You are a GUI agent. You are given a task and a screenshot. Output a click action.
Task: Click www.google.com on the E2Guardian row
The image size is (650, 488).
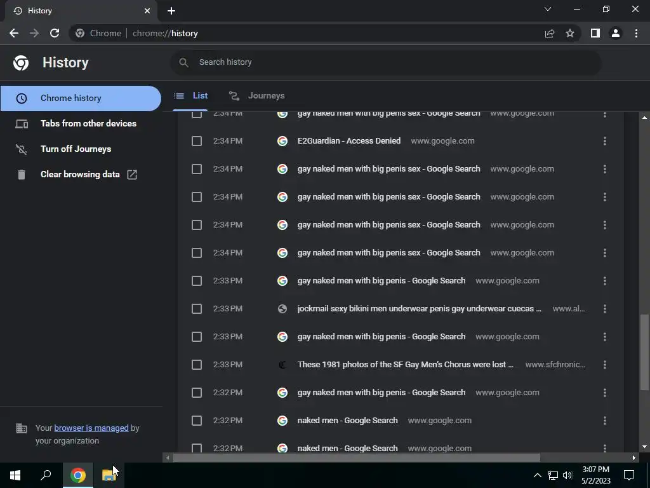(442, 141)
